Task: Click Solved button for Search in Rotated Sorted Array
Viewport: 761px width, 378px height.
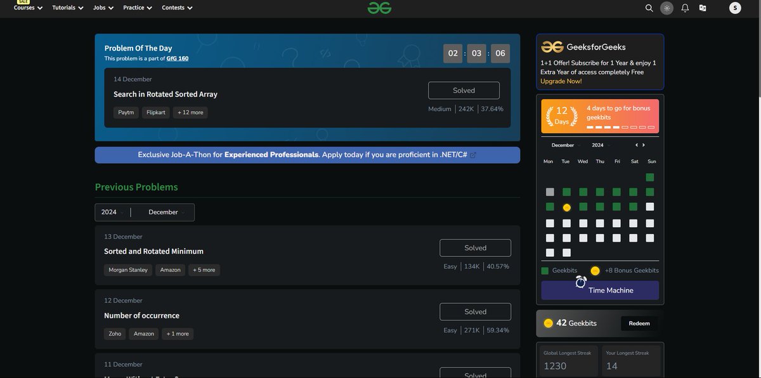Action: tap(464, 90)
